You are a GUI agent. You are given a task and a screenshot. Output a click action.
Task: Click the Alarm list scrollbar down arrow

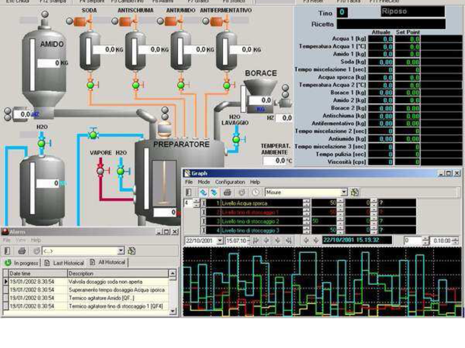pyautogui.click(x=173, y=311)
